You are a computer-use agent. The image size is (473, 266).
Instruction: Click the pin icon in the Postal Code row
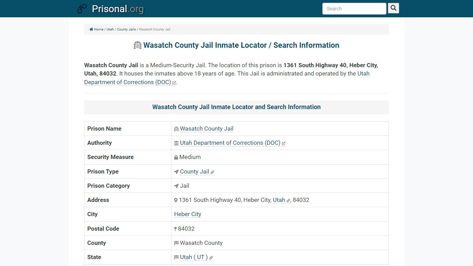click(x=176, y=229)
